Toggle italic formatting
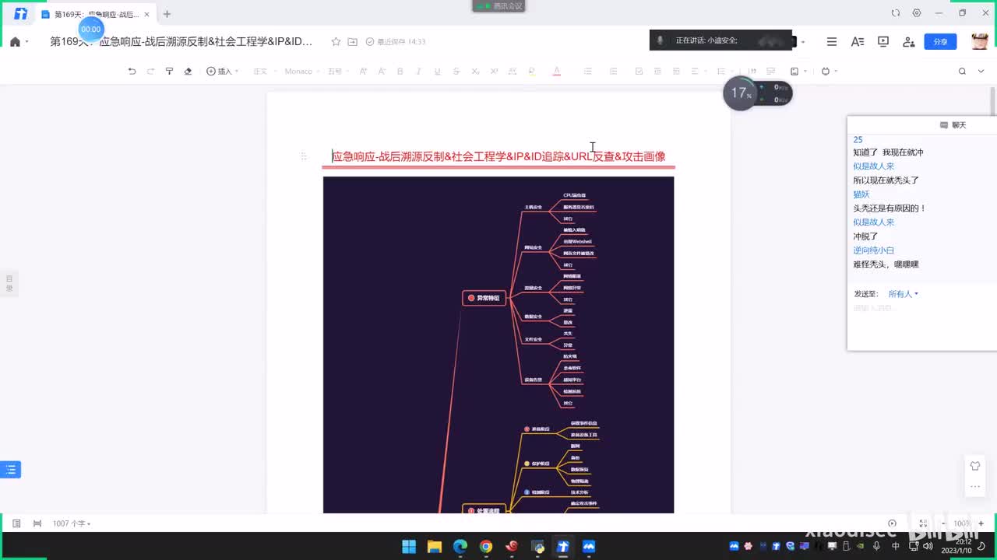997x560 pixels. point(419,72)
